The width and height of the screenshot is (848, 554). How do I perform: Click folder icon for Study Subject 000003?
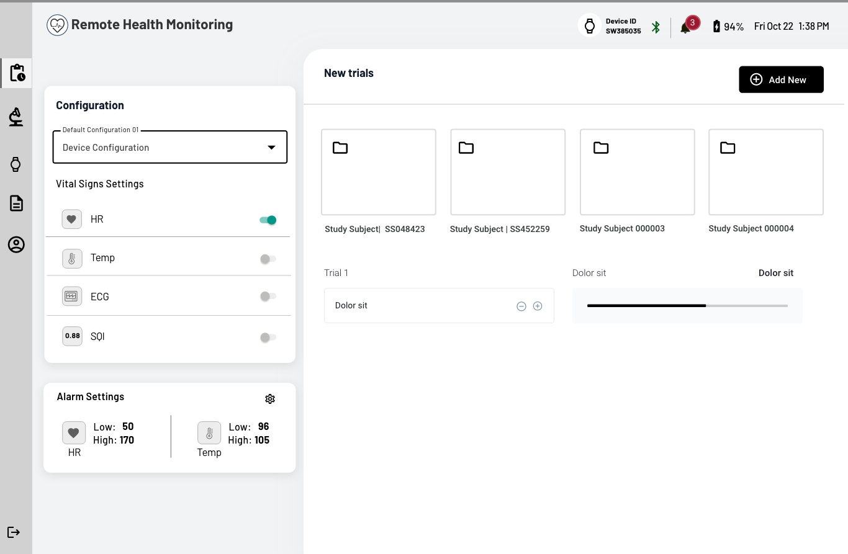[x=601, y=148]
